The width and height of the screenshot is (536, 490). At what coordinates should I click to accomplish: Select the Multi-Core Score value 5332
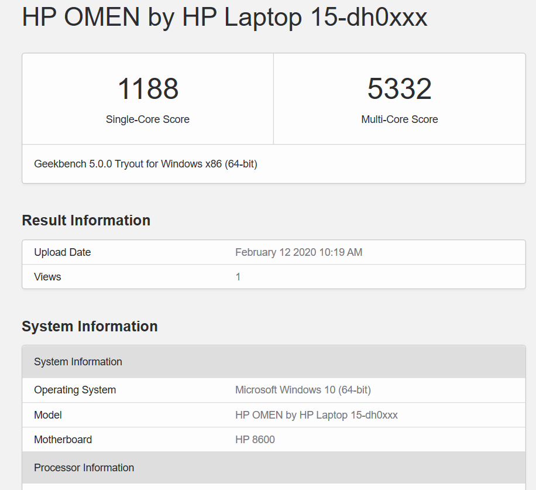(400, 89)
